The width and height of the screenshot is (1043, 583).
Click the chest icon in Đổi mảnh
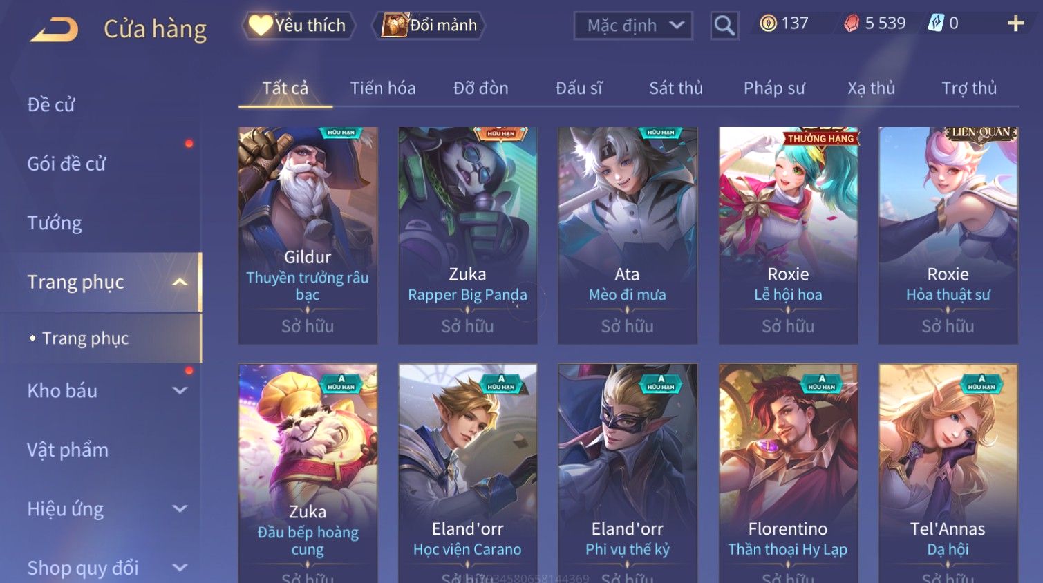395,26
